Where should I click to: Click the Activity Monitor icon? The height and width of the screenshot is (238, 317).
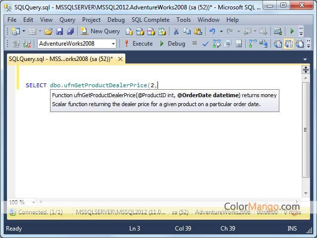click(278, 31)
